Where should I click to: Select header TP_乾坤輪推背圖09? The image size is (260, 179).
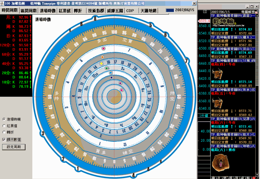pos(233,16)
